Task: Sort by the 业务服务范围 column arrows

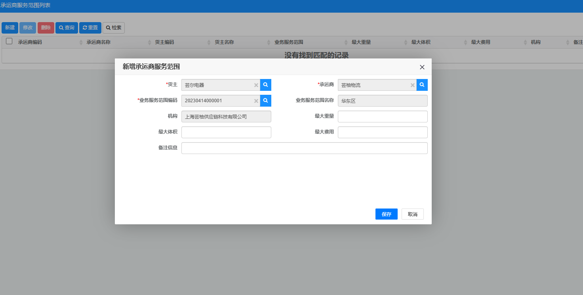Action: 346,42
